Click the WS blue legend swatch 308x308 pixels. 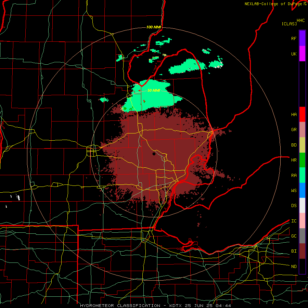[x=302, y=190]
